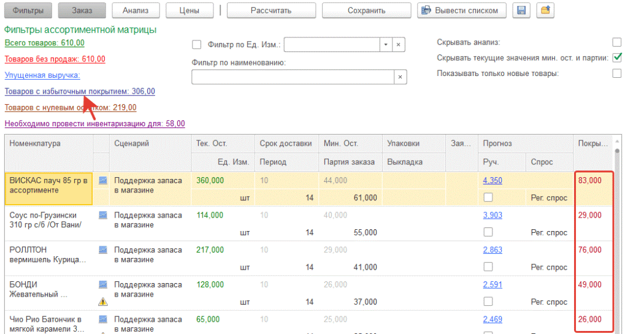Clear the name filter field with X

tap(400, 77)
